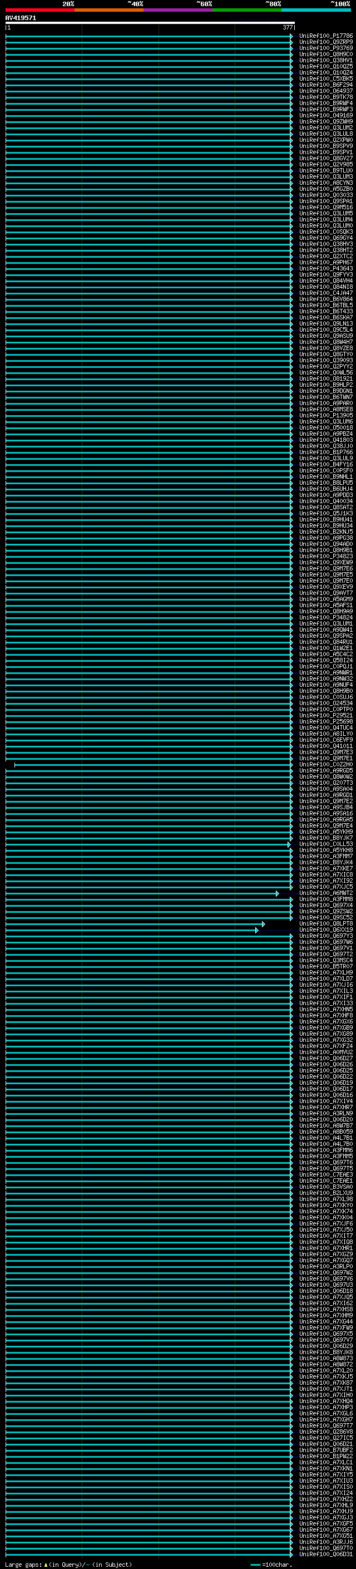The width and height of the screenshot is (356, 1569).
Task: Click the UniRef100_A3RJJ6 hit label
Action: tap(326, 1543)
